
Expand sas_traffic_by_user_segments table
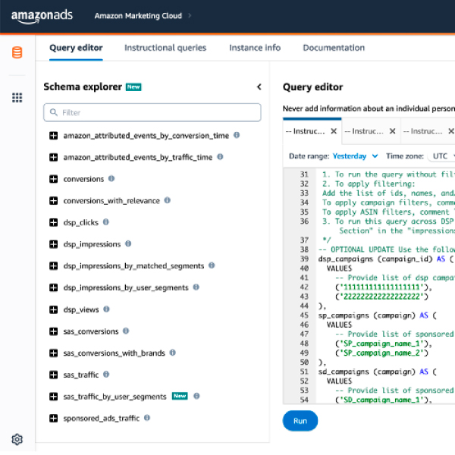coord(53,397)
